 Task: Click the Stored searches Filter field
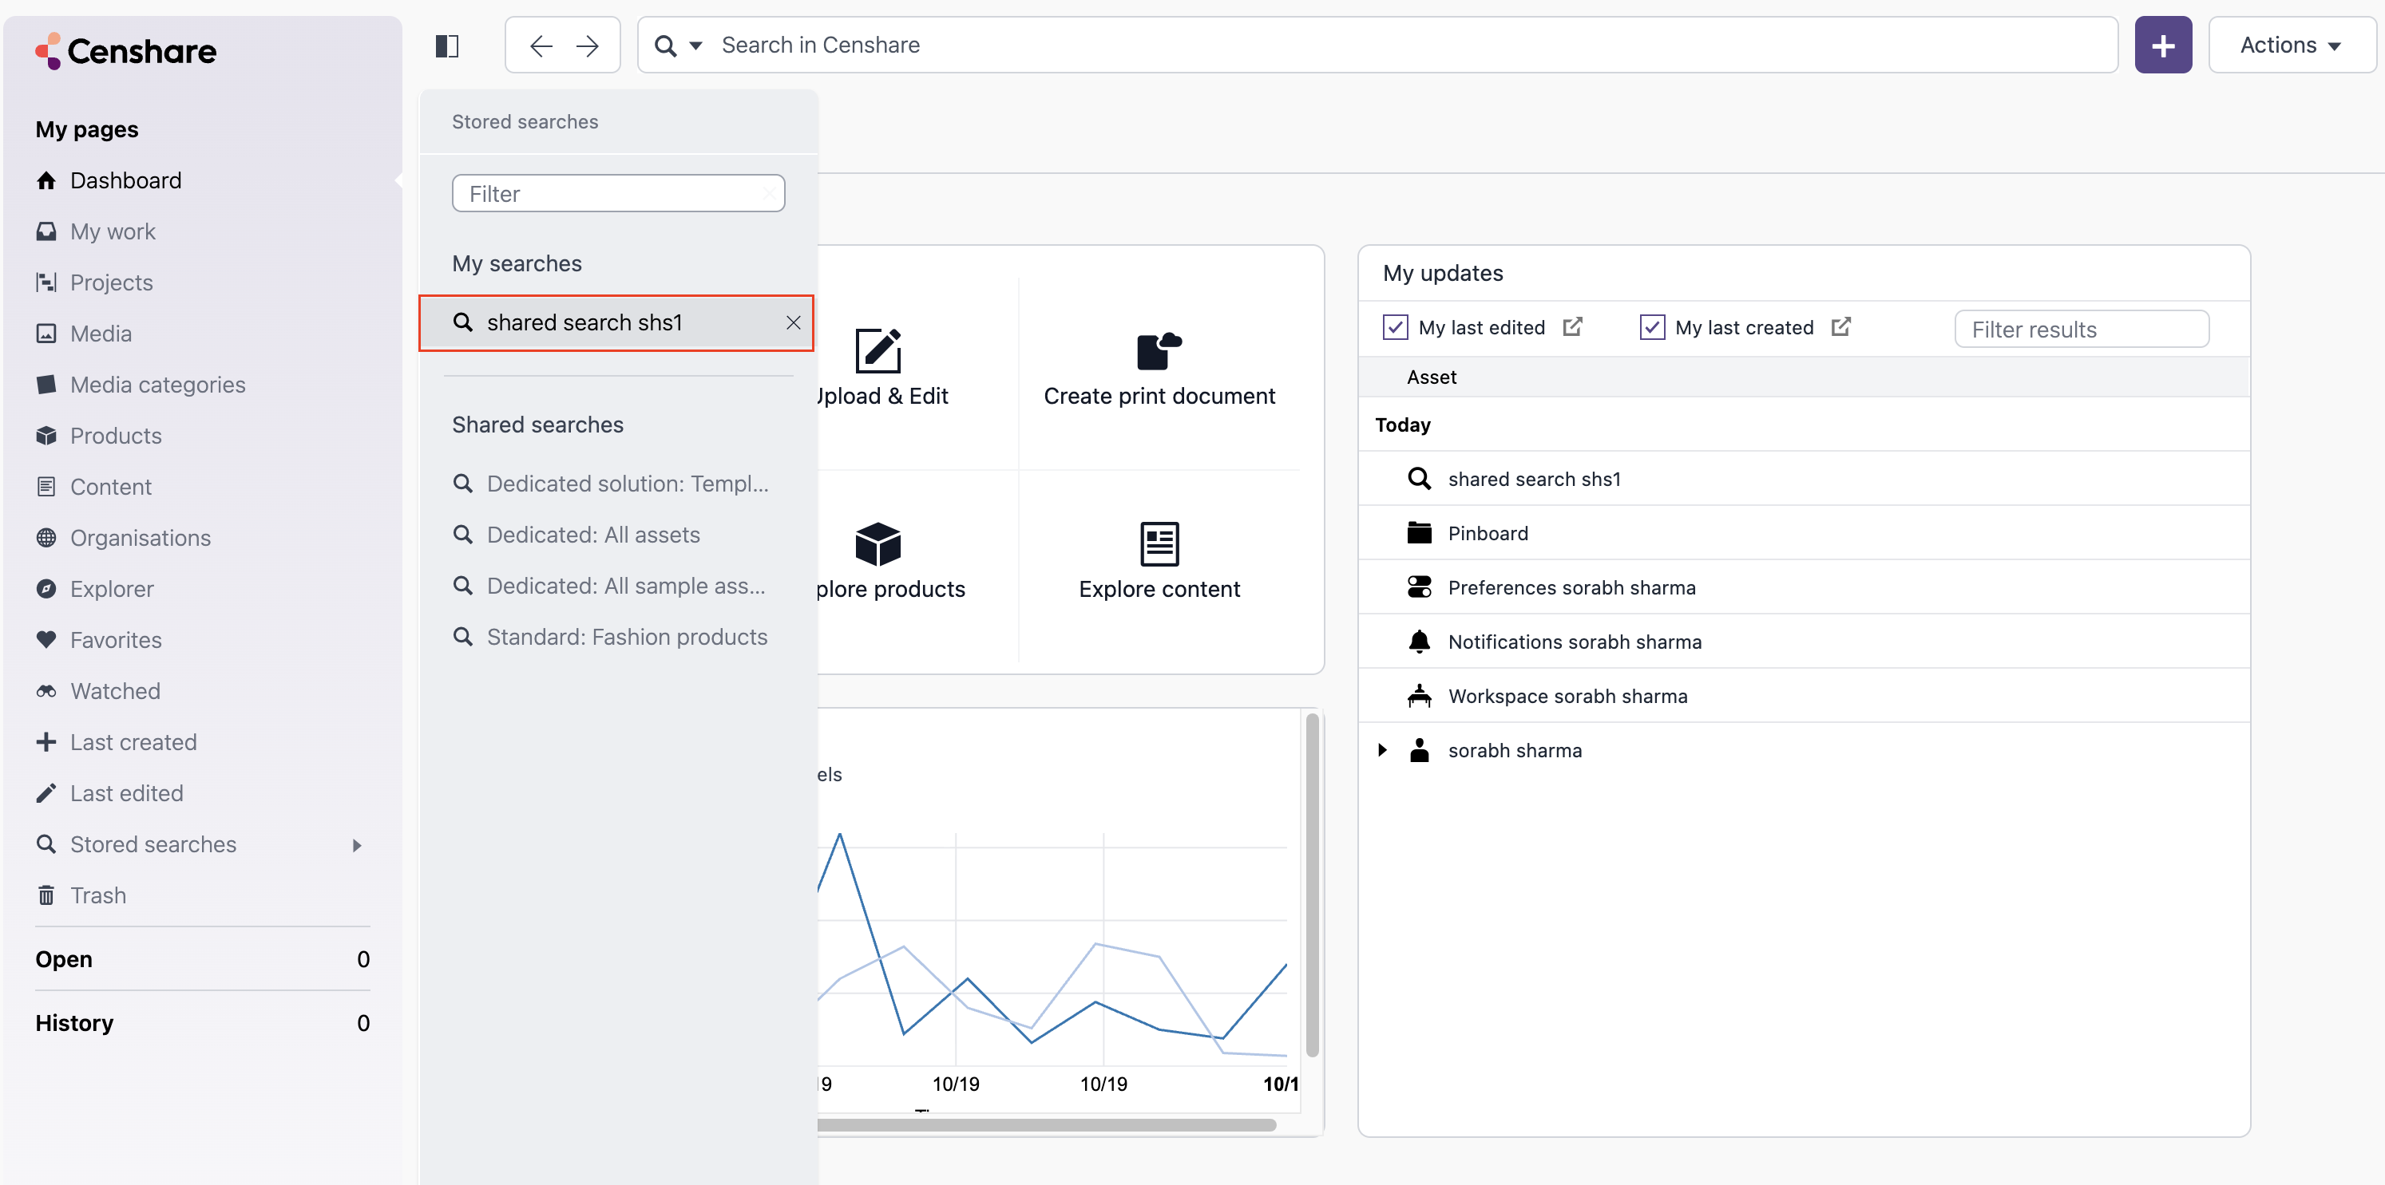coord(617,193)
